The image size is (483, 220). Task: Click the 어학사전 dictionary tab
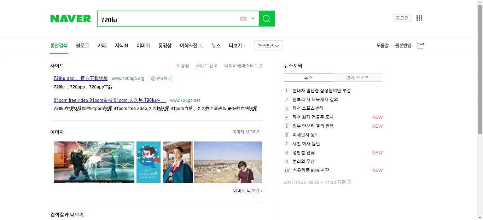pos(188,46)
